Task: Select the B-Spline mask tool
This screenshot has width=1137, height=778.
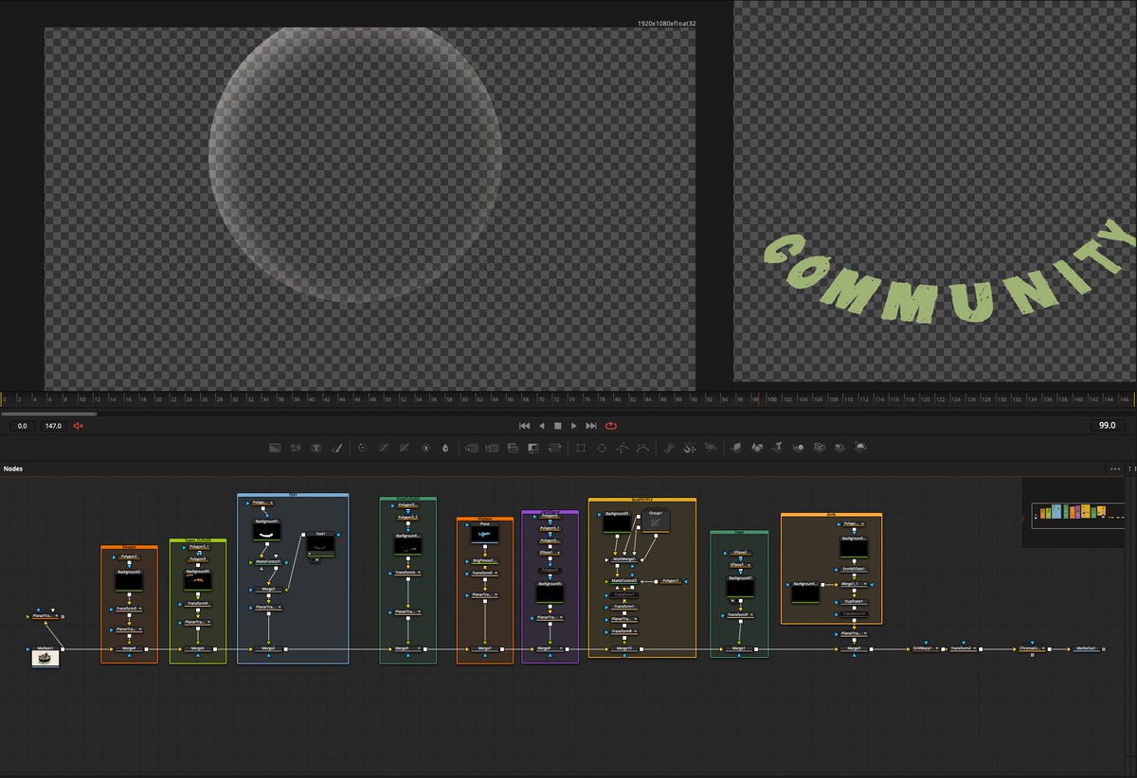Action: [x=642, y=448]
